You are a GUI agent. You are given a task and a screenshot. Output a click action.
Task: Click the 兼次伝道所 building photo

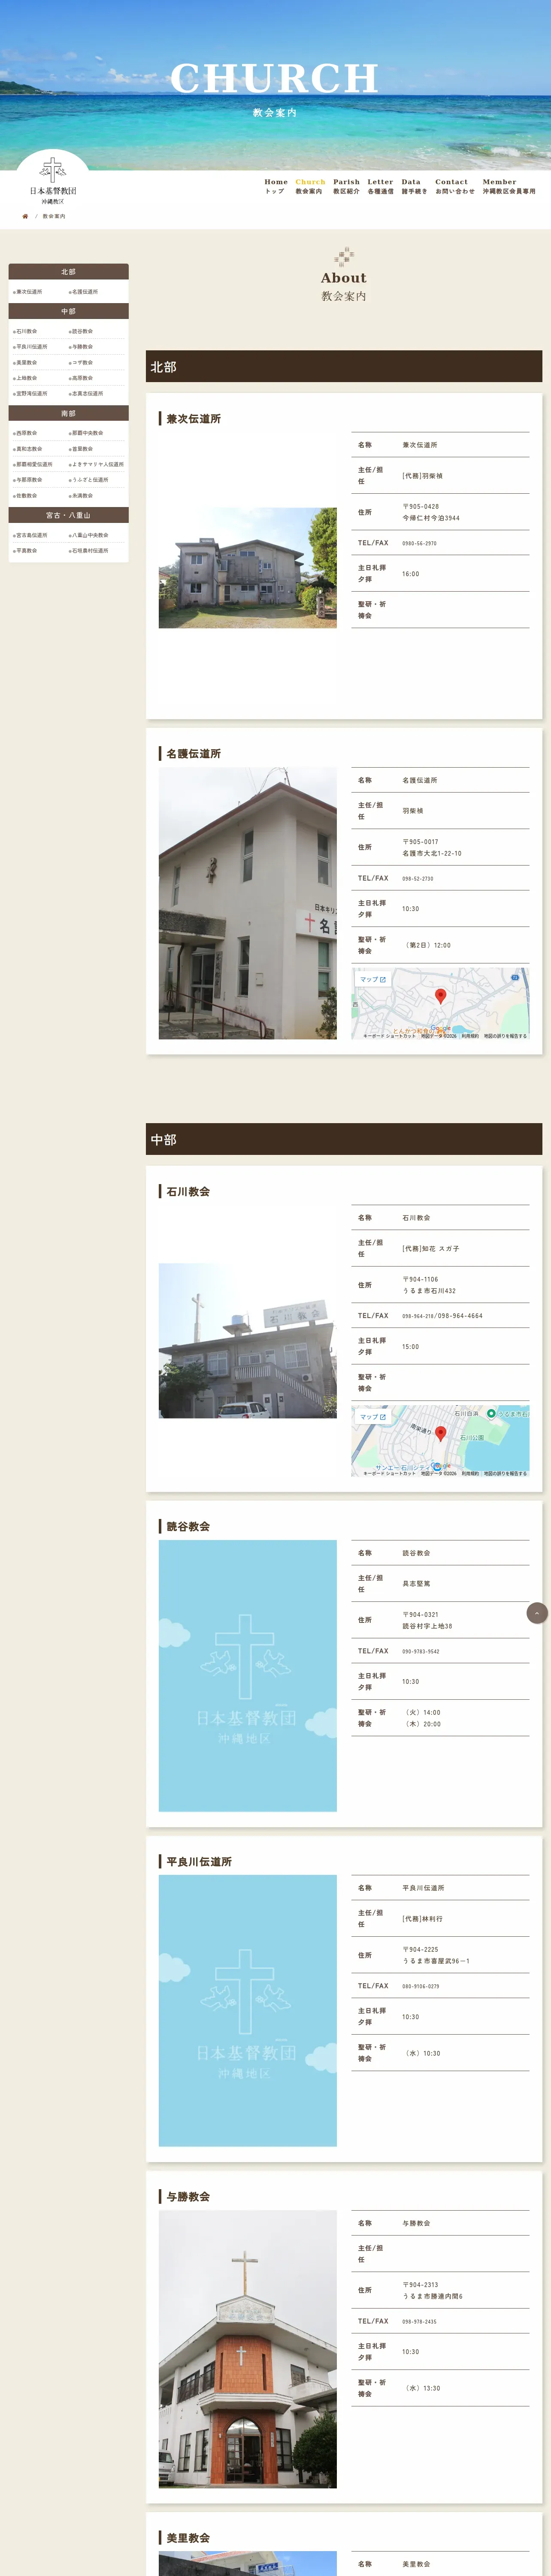(247, 567)
